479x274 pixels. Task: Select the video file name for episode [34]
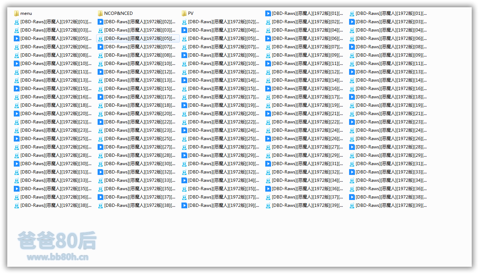point(224,180)
